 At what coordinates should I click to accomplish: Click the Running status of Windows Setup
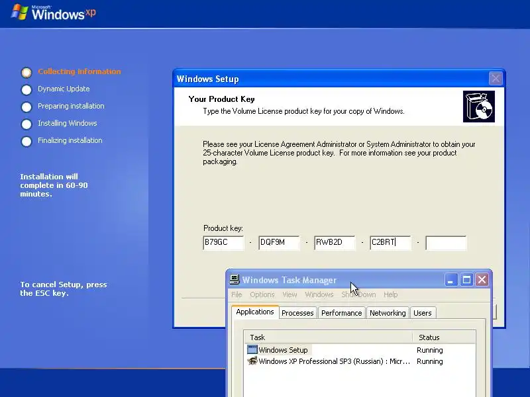[429, 350]
